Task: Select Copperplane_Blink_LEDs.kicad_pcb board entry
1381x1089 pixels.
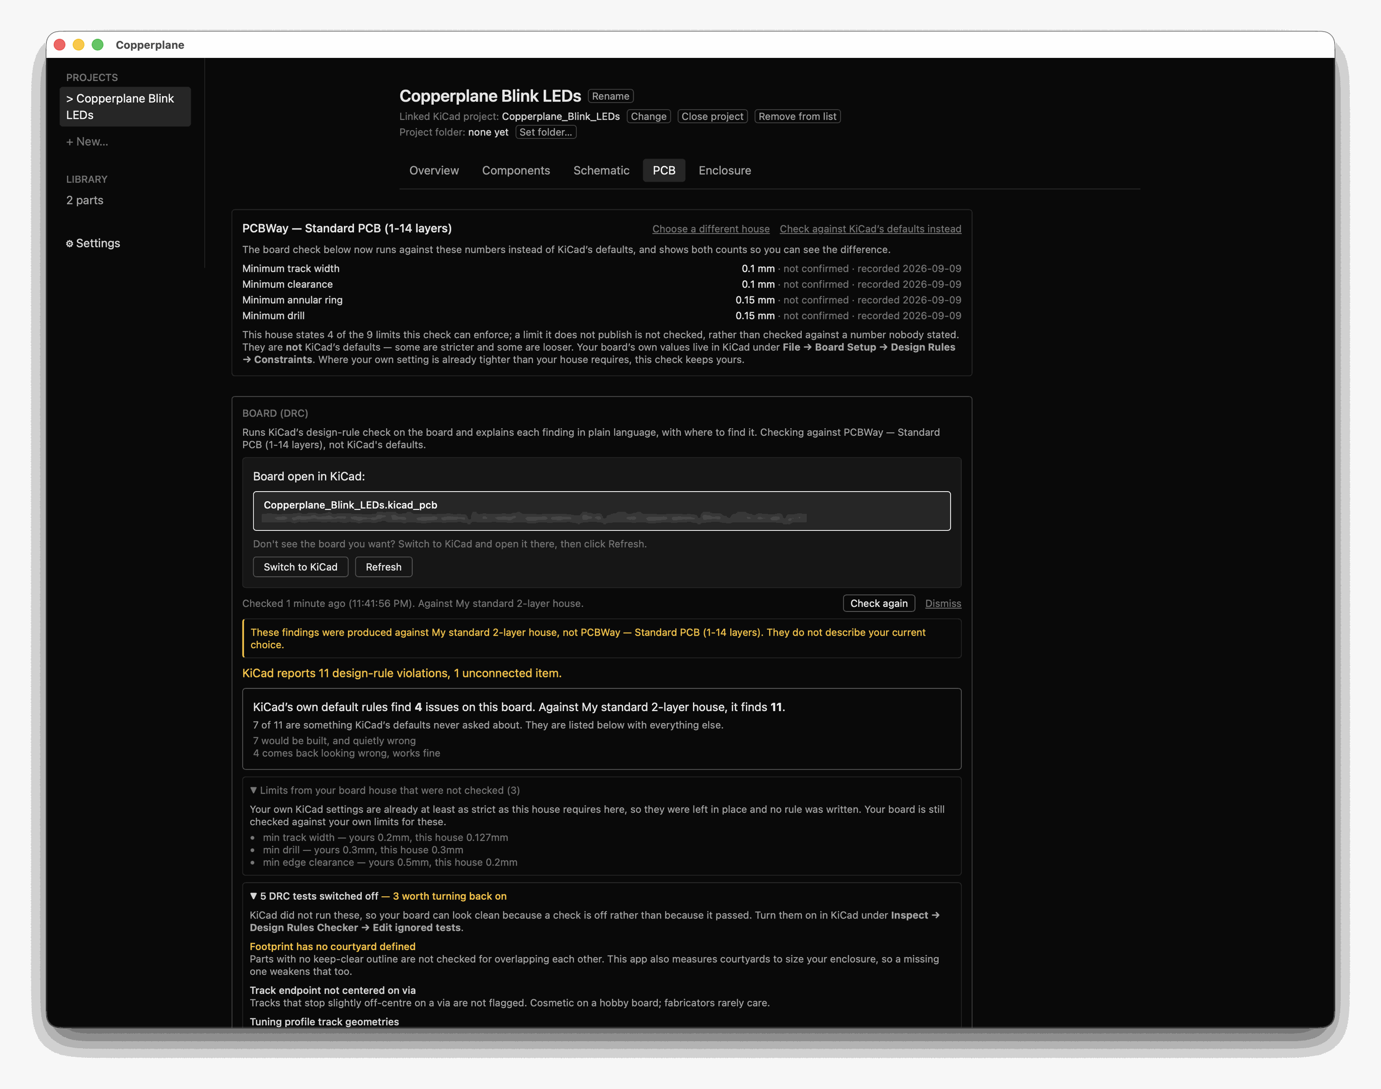Action: (601, 511)
